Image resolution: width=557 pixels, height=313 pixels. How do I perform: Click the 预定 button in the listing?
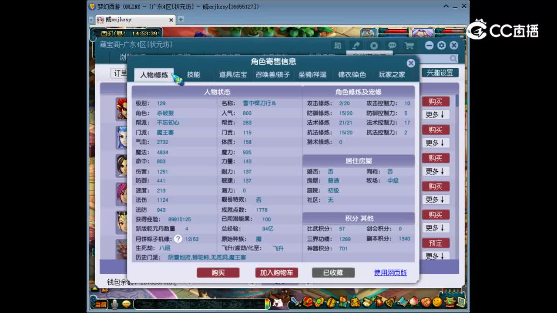436,243
